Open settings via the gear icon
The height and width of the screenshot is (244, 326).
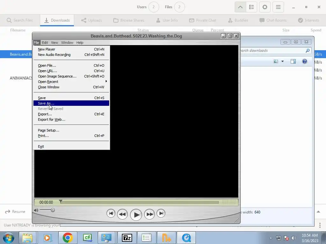coord(265,7)
